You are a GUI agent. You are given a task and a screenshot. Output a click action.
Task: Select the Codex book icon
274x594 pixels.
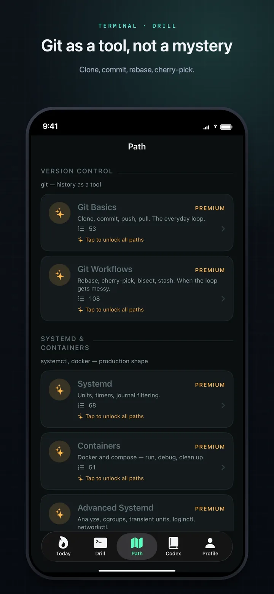click(173, 543)
